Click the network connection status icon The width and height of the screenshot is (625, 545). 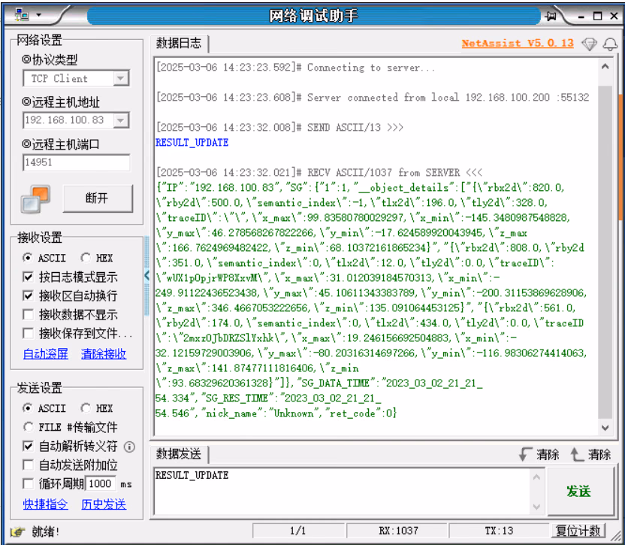pos(35,198)
